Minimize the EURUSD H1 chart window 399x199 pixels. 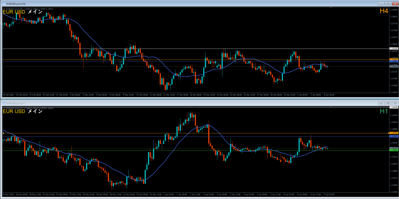[x=381, y=103]
